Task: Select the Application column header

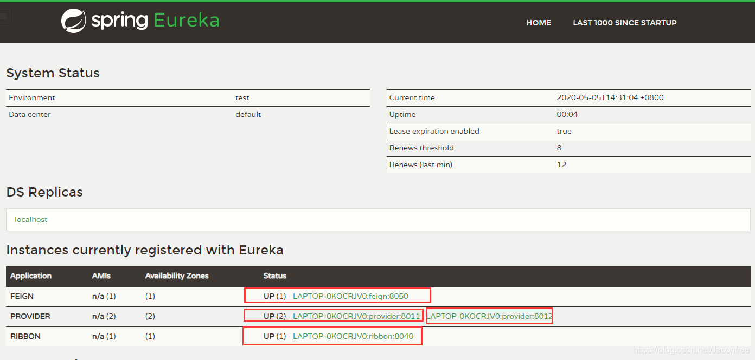Action: (31, 276)
